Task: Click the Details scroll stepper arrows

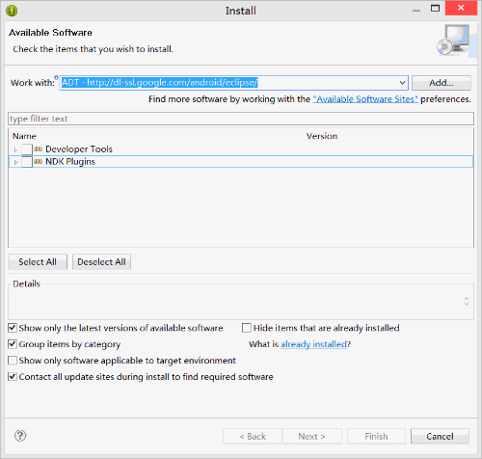Action: coord(467,301)
